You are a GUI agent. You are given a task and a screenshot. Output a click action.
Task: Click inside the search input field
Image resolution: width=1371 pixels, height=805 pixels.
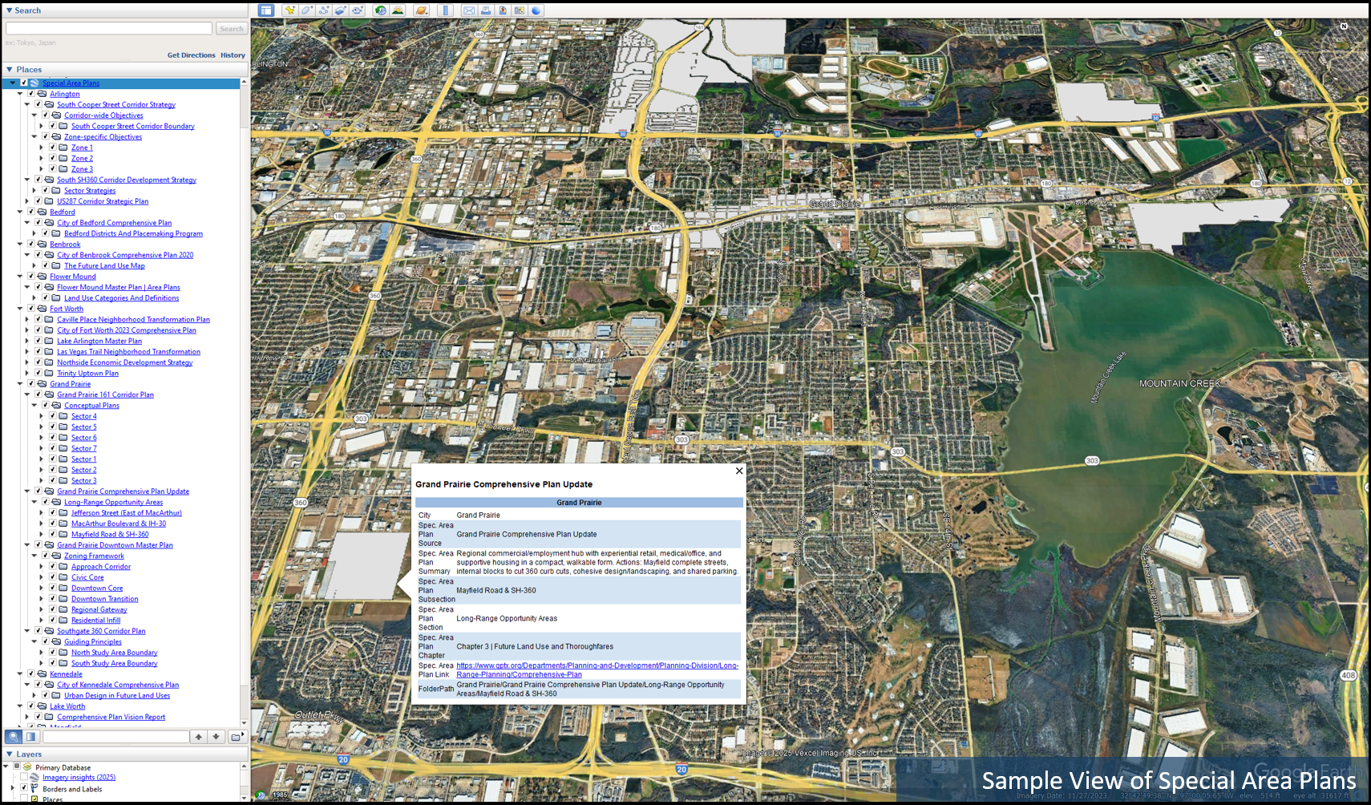[108, 28]
